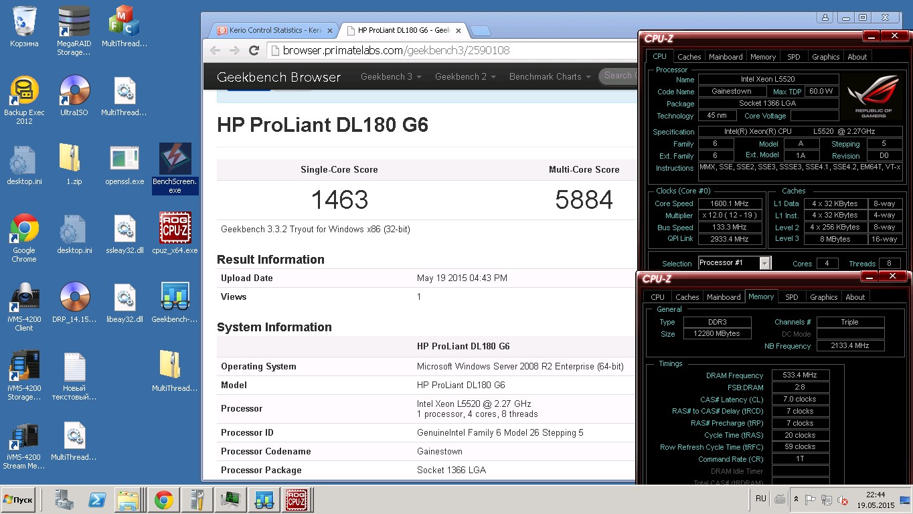
Task: Select ssleay32.dll file icon
Action: pyautogui.click(x=124, y=234)
